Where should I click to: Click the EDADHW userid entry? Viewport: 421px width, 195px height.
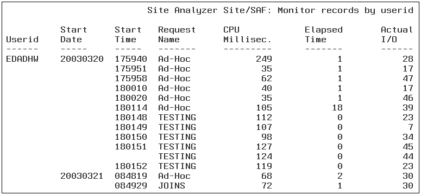[22, 59]
